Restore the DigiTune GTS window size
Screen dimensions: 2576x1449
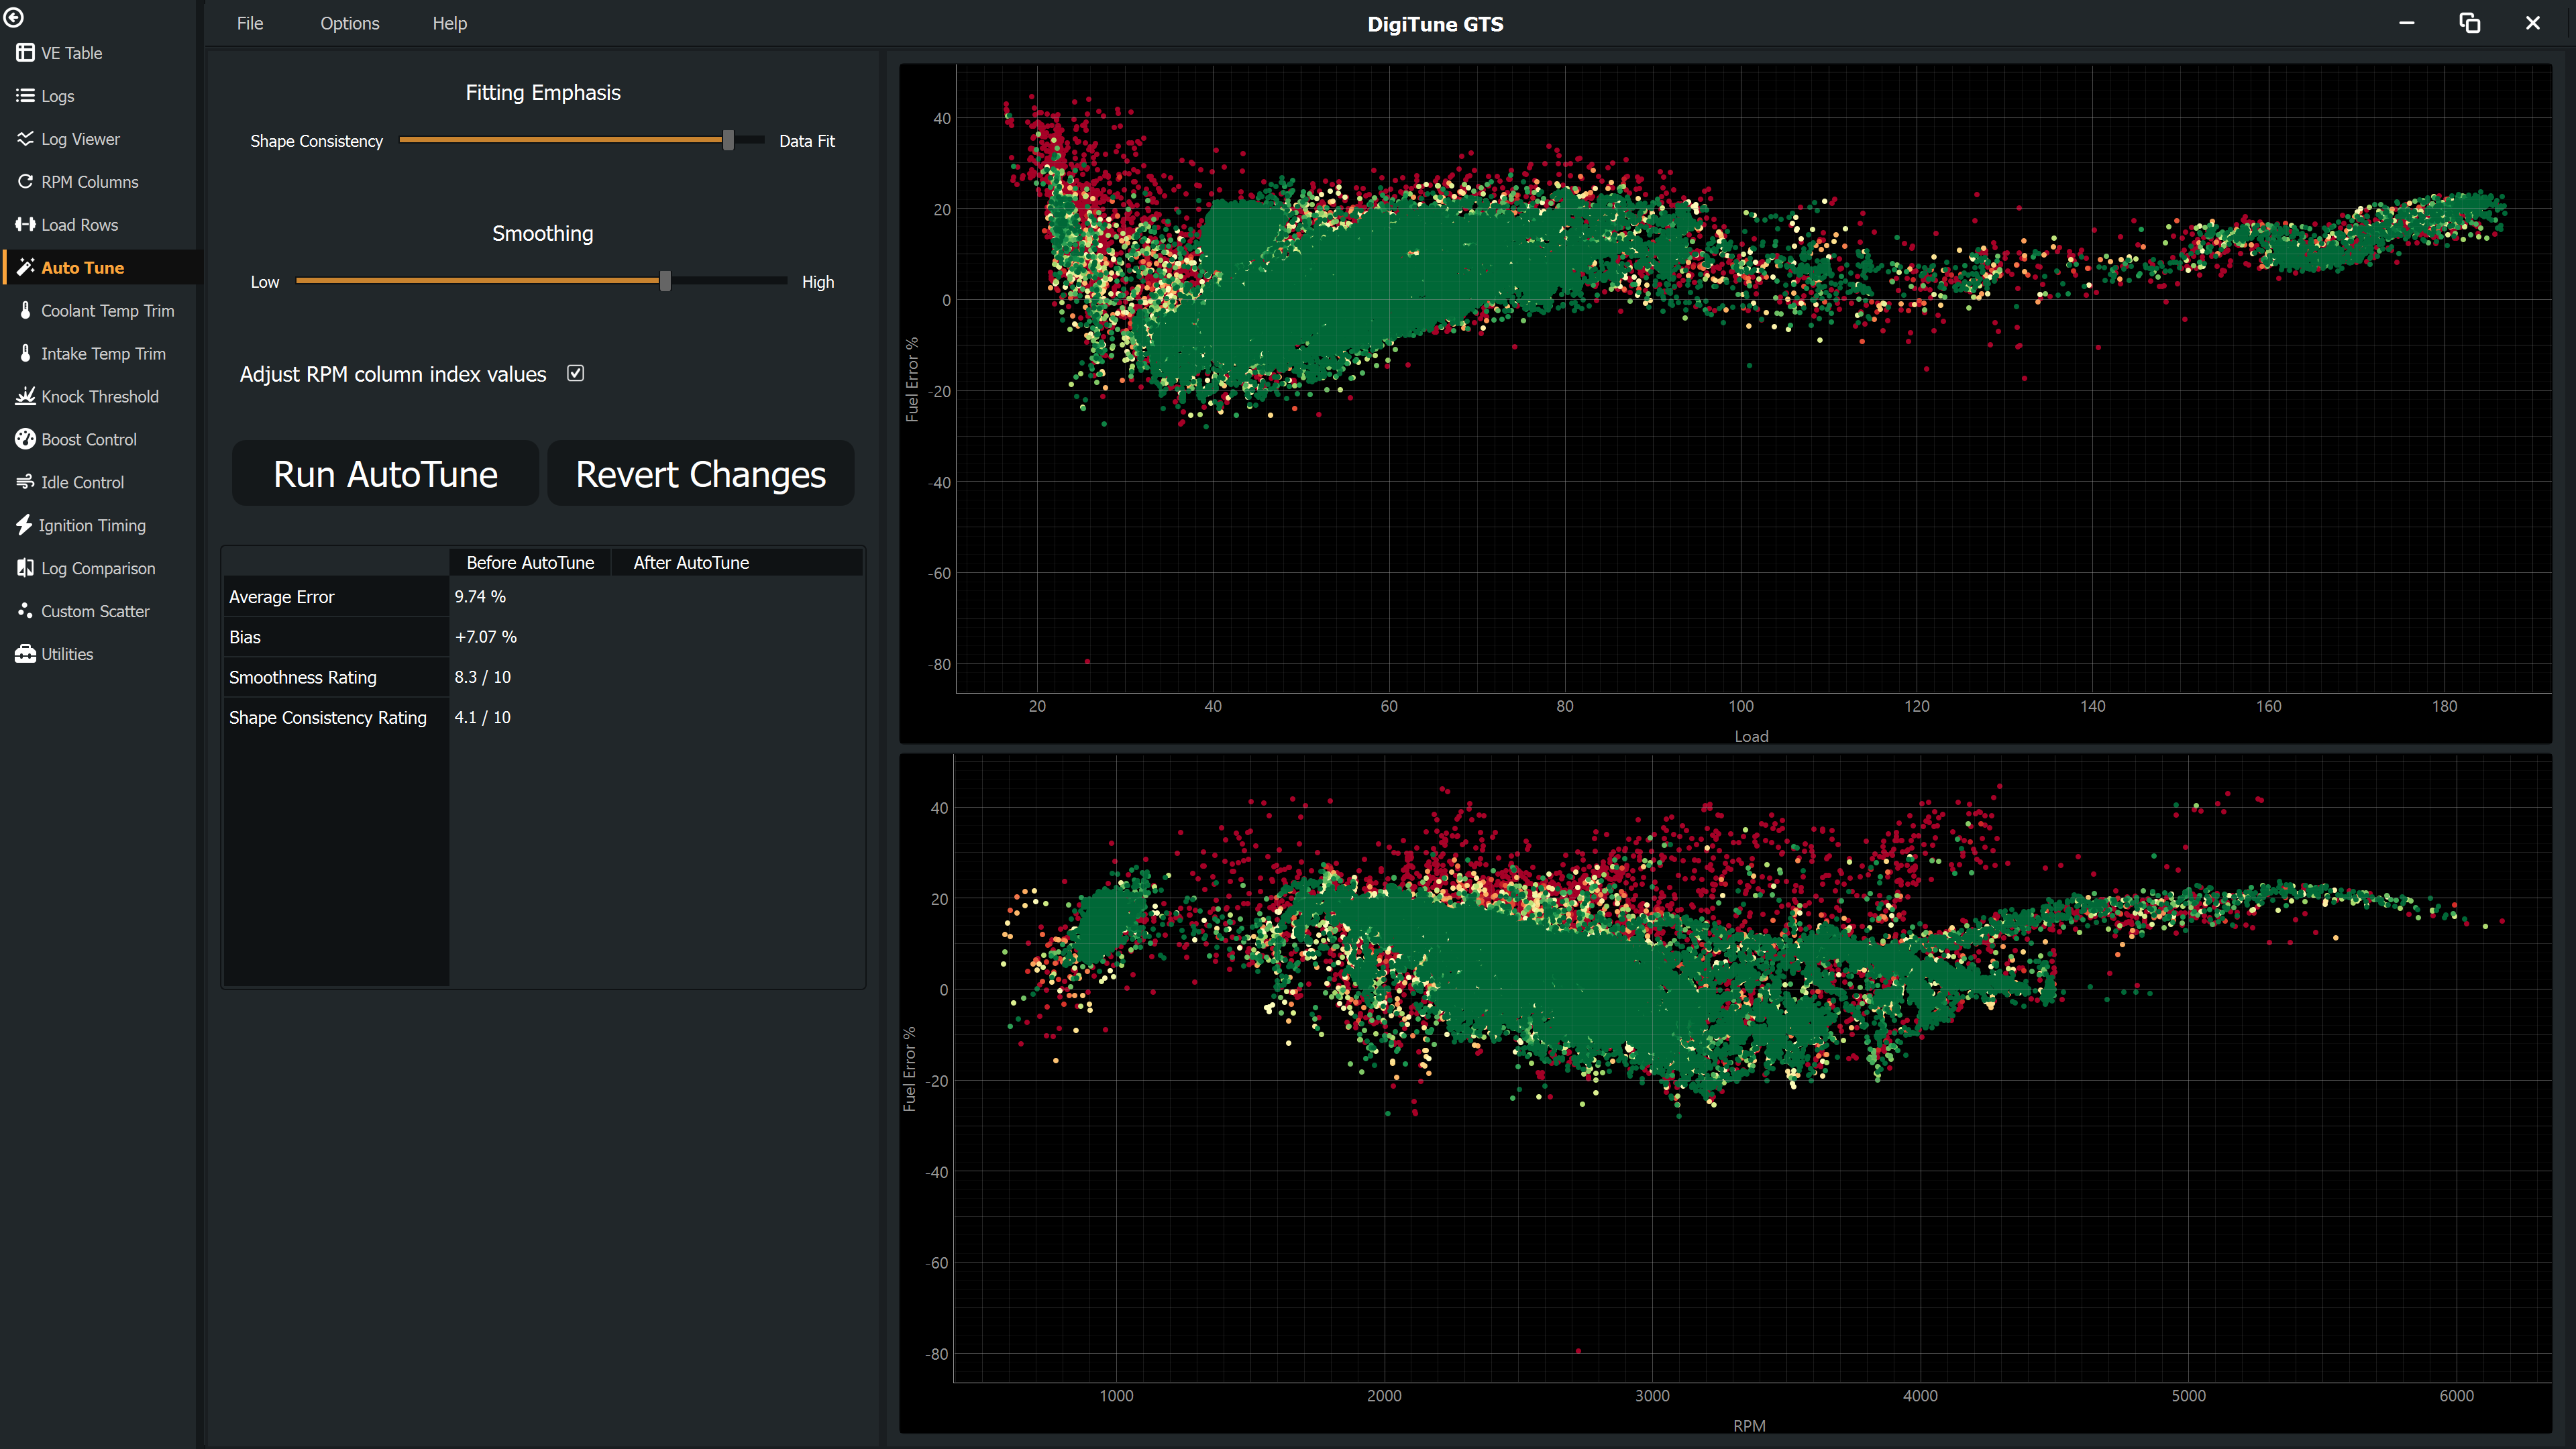[x=2470, y=23]
